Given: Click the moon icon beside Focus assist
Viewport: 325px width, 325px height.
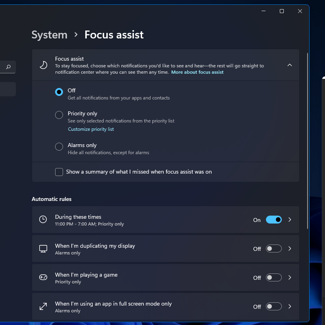Looking at the screenshot, I should (43, 65).
